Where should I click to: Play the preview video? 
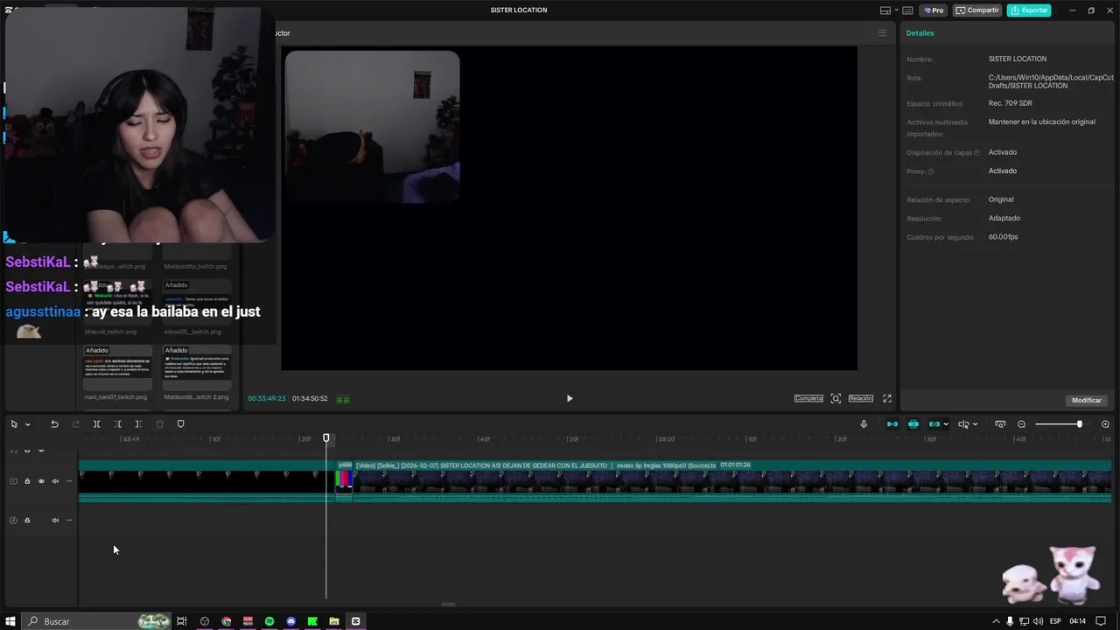[570, 398]
